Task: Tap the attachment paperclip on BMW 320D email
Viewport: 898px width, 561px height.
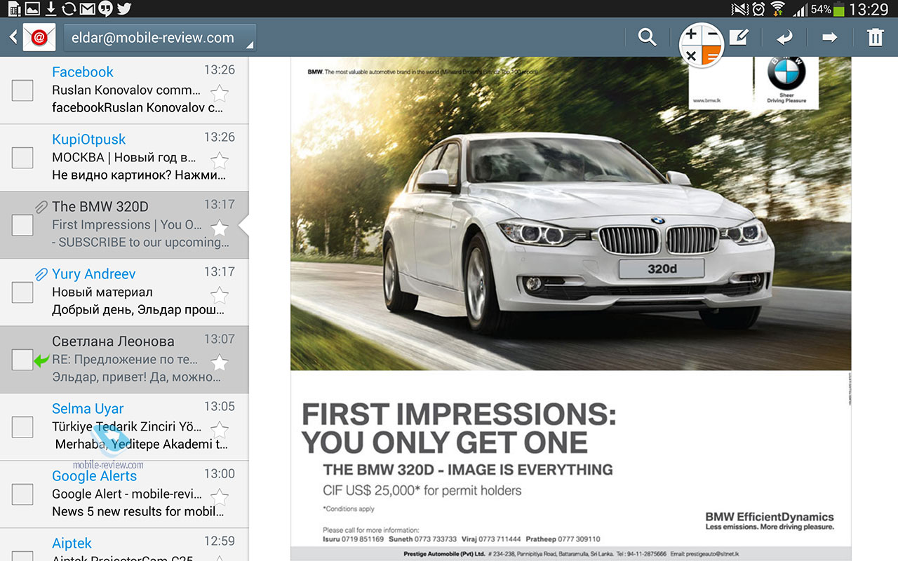Action: coord(42,206)
